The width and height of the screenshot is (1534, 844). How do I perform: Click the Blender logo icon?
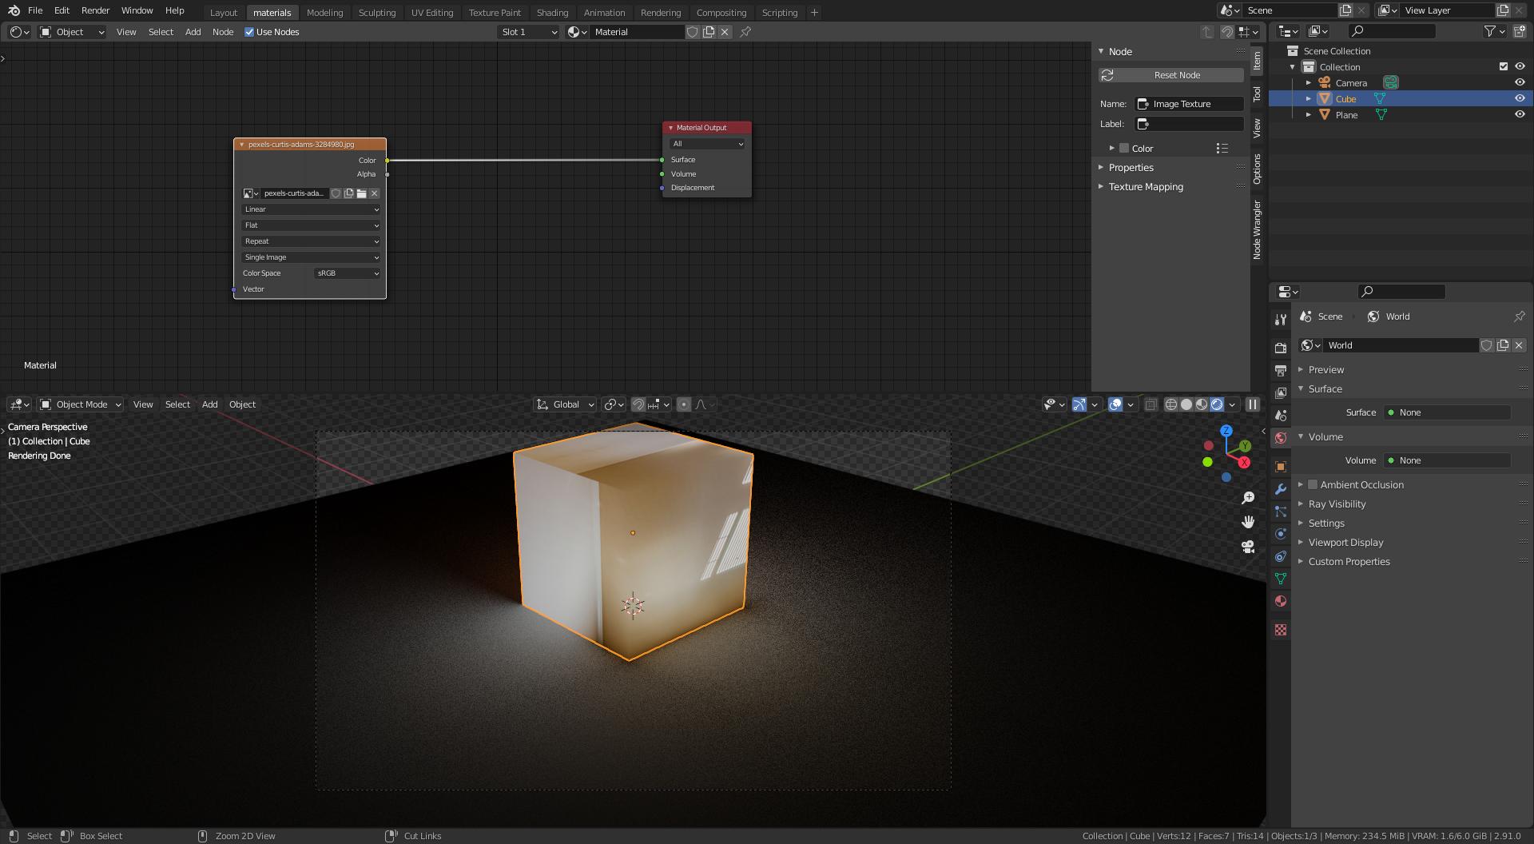[x=14, y=10]
